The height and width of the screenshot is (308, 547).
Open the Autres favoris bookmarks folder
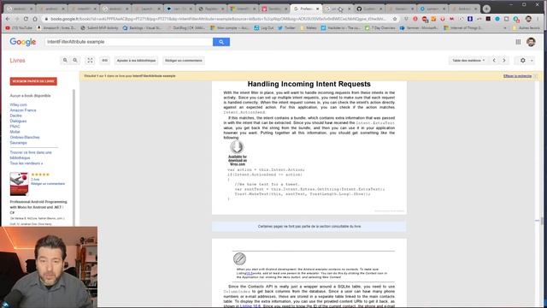coord(527,27)
